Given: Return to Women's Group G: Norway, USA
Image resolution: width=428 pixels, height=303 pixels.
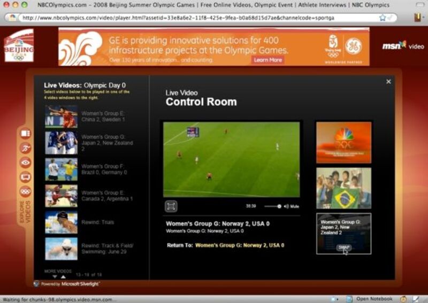Looking at the screenshot, I should [x=239, y=245].
